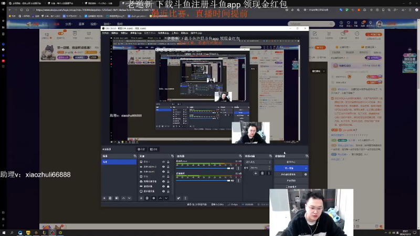Viewport: 420px width, 236px height.
Task: Reload the Douyu page in browser
Action: pos(22,10)
